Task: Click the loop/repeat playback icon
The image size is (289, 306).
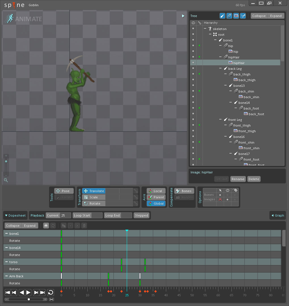Action: [50, 292]
